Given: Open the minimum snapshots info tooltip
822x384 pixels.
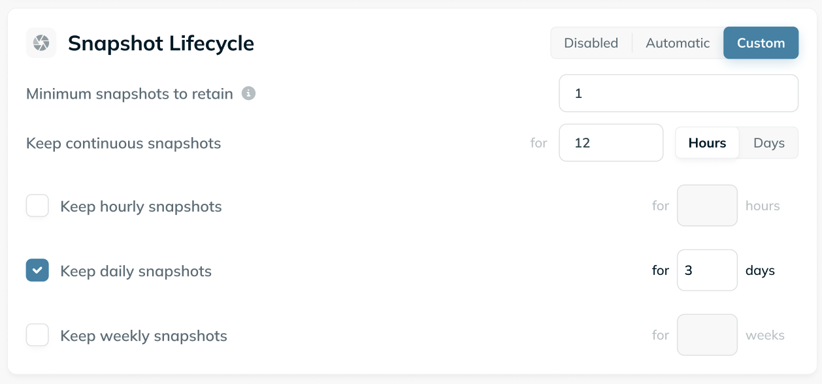Looking at the screenshot, I should [x=249, y=93].
